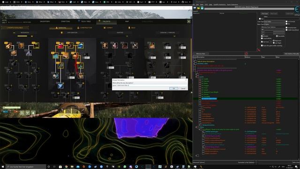
Task: Click the First Scan button
Action: pyautogui.click(x=265, y=14)
